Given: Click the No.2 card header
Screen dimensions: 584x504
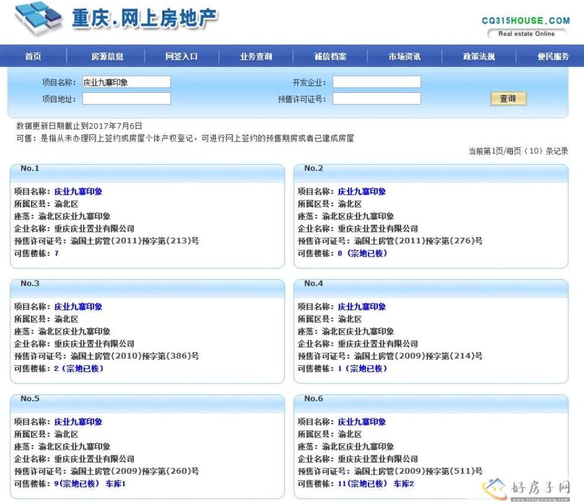Looking at the screenshot, I should point(431,172).
